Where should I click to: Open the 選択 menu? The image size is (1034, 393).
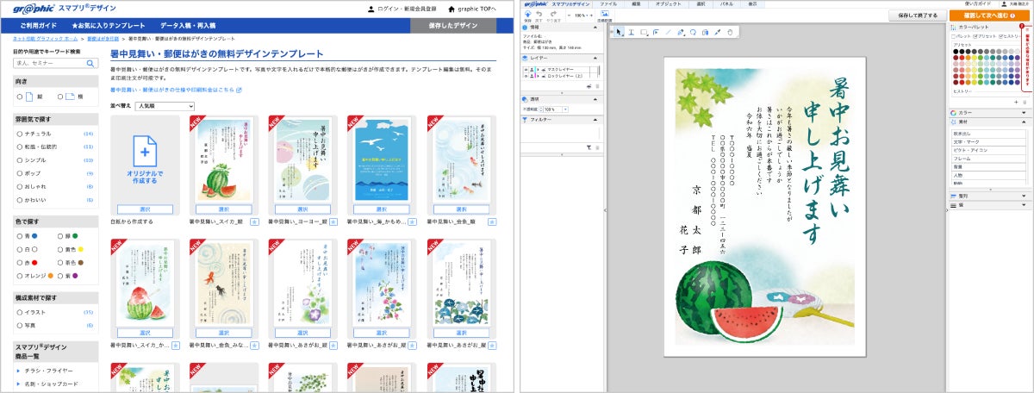(701, 4)
